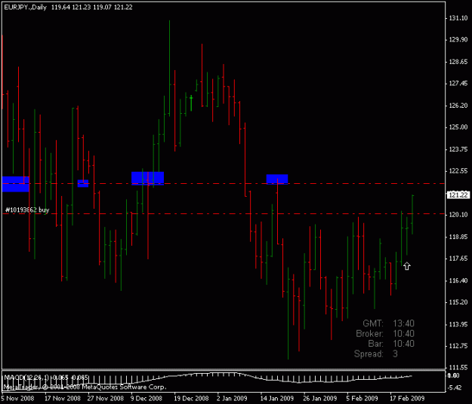Click the 17 Feb 2009 date label
This screenshot has height=404, width=472.
pos(407,398)
